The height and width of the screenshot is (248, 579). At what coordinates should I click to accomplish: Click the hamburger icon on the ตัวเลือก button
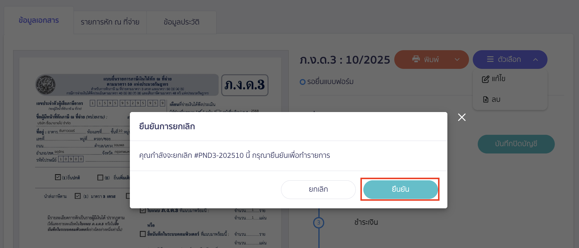tap(490, 60)
